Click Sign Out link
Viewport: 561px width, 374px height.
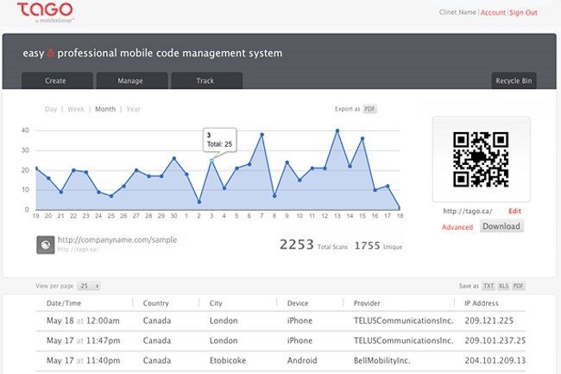523,13
